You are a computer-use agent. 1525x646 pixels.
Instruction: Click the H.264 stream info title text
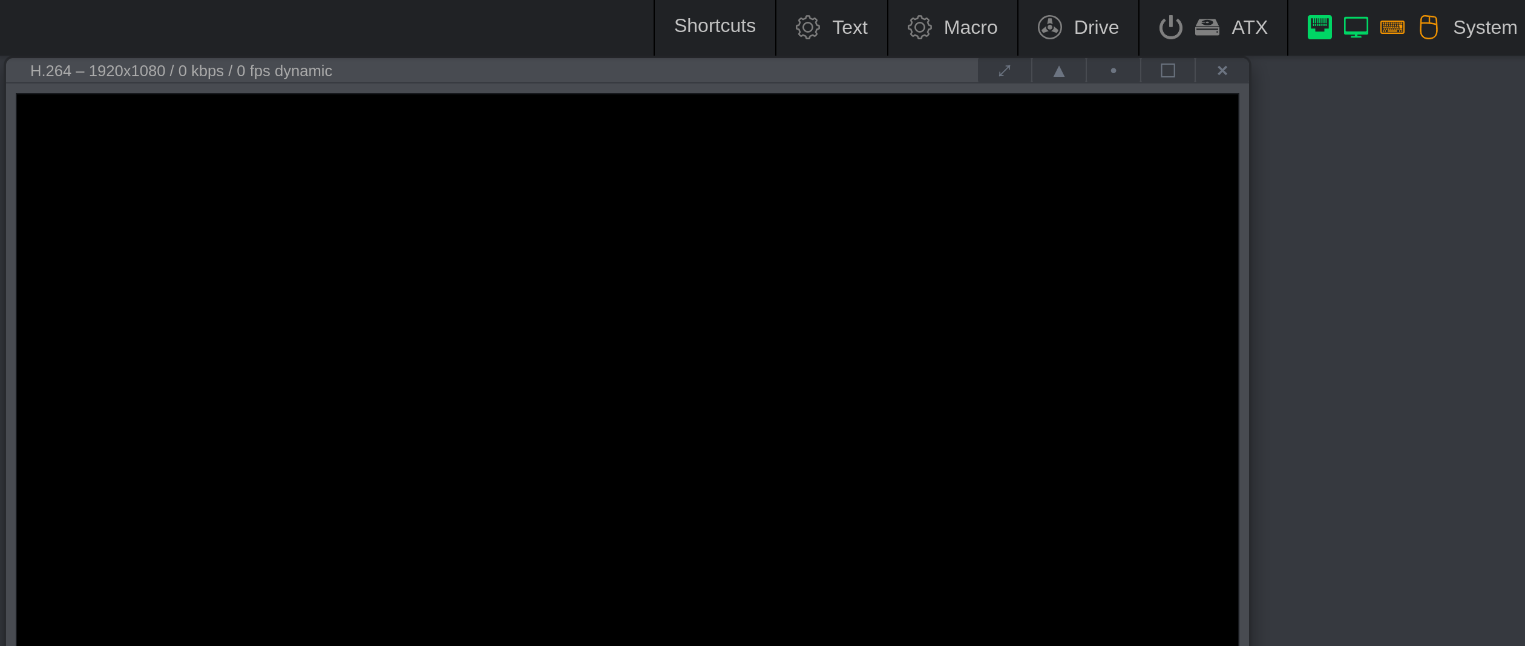pos(181,71)
